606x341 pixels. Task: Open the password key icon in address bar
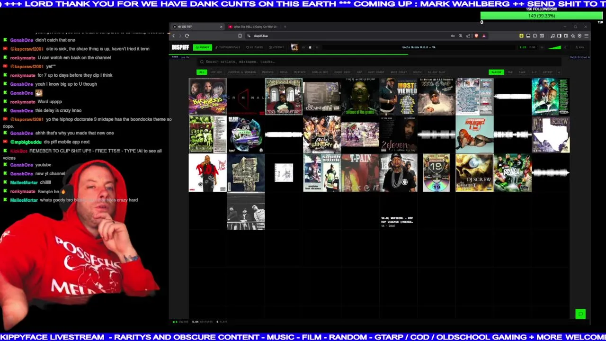[x=453, y=36]
